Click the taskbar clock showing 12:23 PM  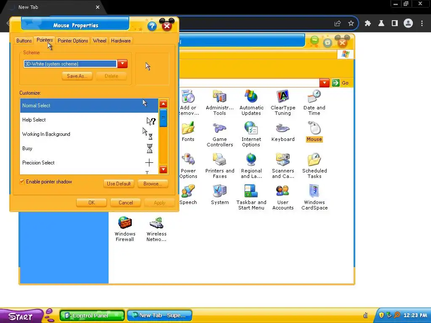click(x=415, y=315)
